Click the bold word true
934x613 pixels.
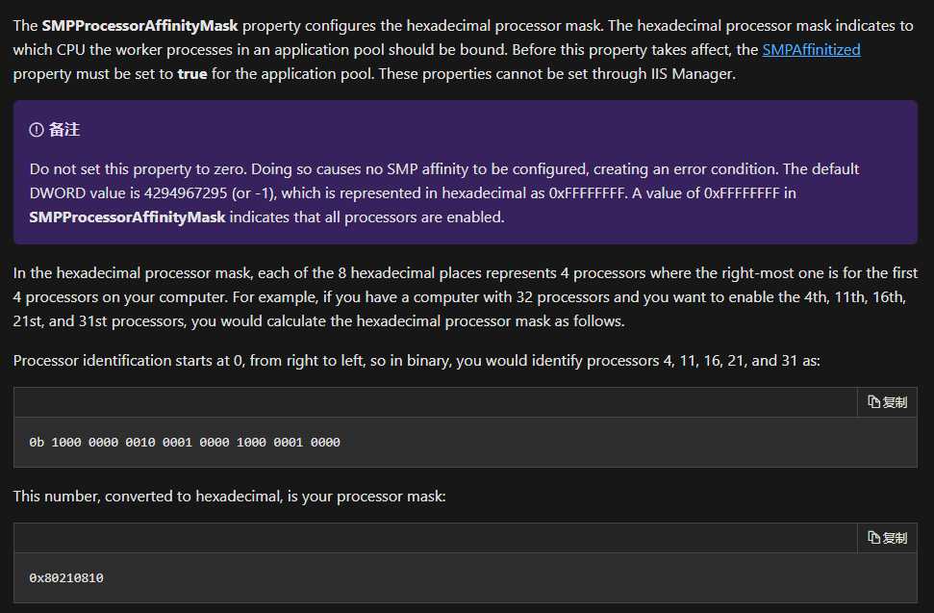(192, 74)
